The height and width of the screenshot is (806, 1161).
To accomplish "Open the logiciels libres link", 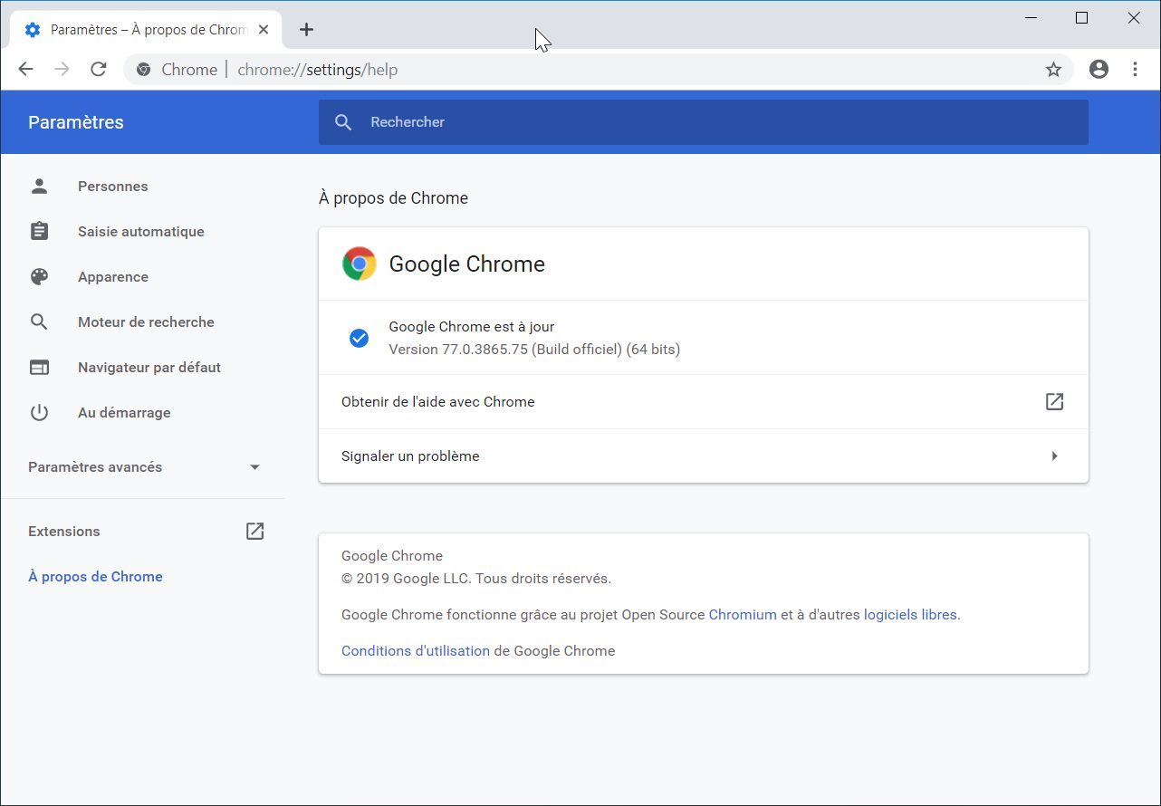I will (910, 614).
